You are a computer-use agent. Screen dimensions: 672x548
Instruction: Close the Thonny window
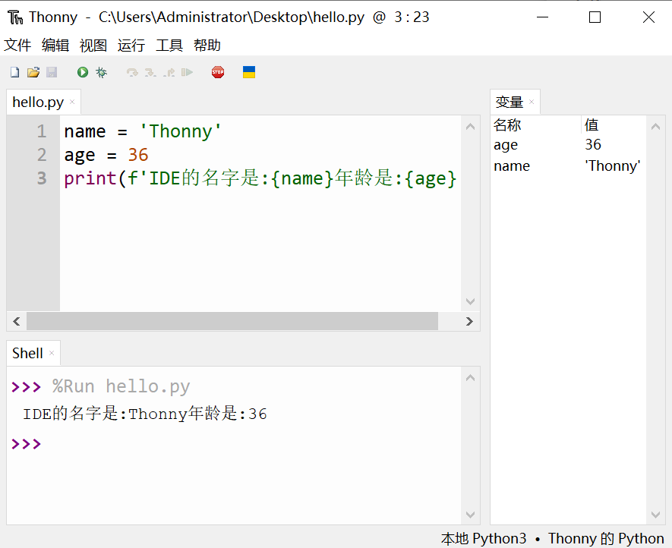point(648,17)
